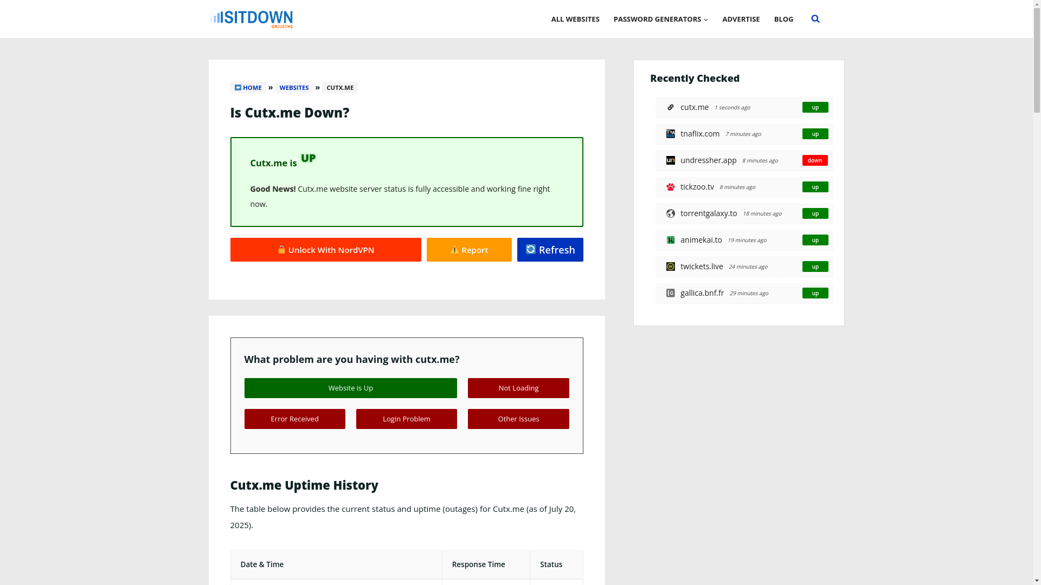Report Error Received problem
Image resolution: width=1041 pixels, height=585 pixels.
point(294,419)
